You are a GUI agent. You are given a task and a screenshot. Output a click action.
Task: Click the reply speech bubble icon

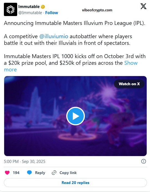29,173
